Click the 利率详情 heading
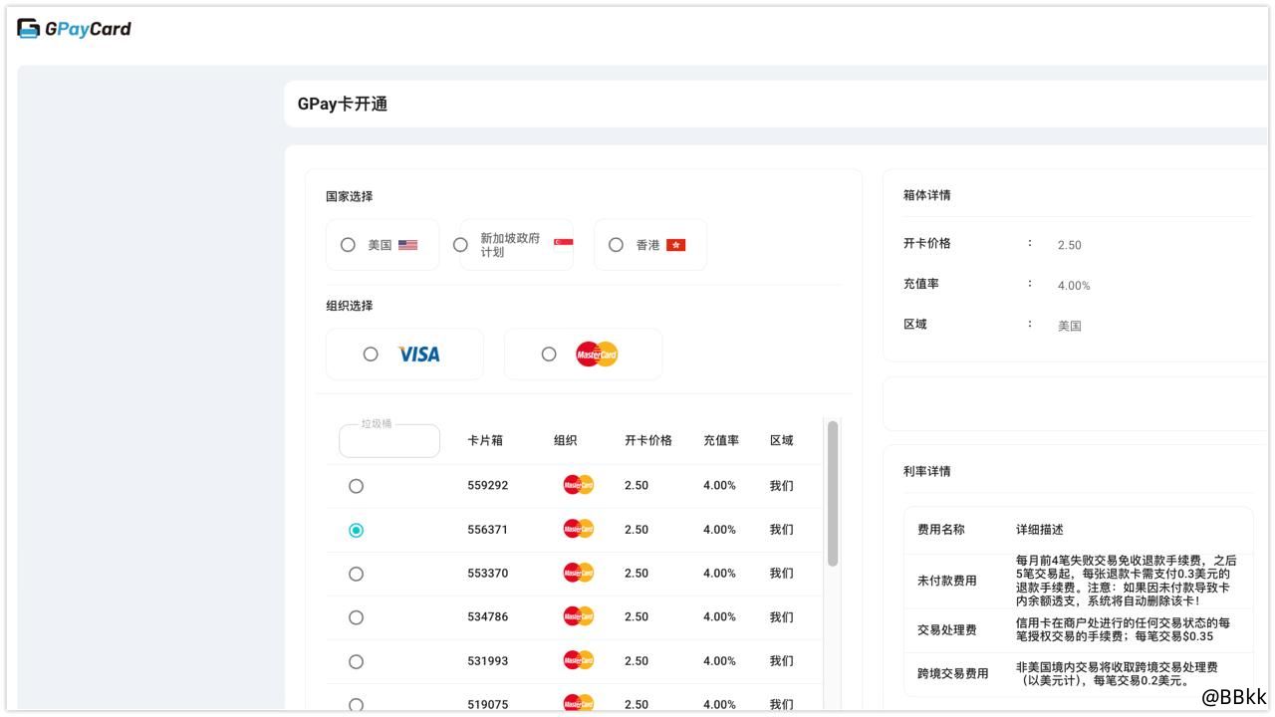This screenshot has width=1275, height=717. click(x=927, y=471)
